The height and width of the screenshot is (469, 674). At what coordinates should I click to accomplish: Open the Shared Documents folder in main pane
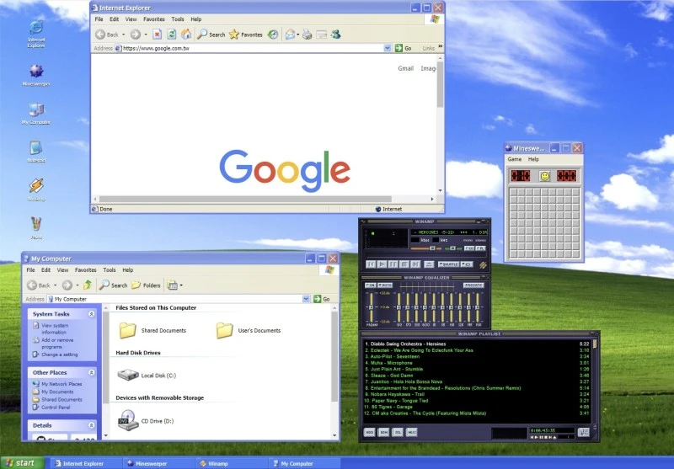(x=152, y=330)
